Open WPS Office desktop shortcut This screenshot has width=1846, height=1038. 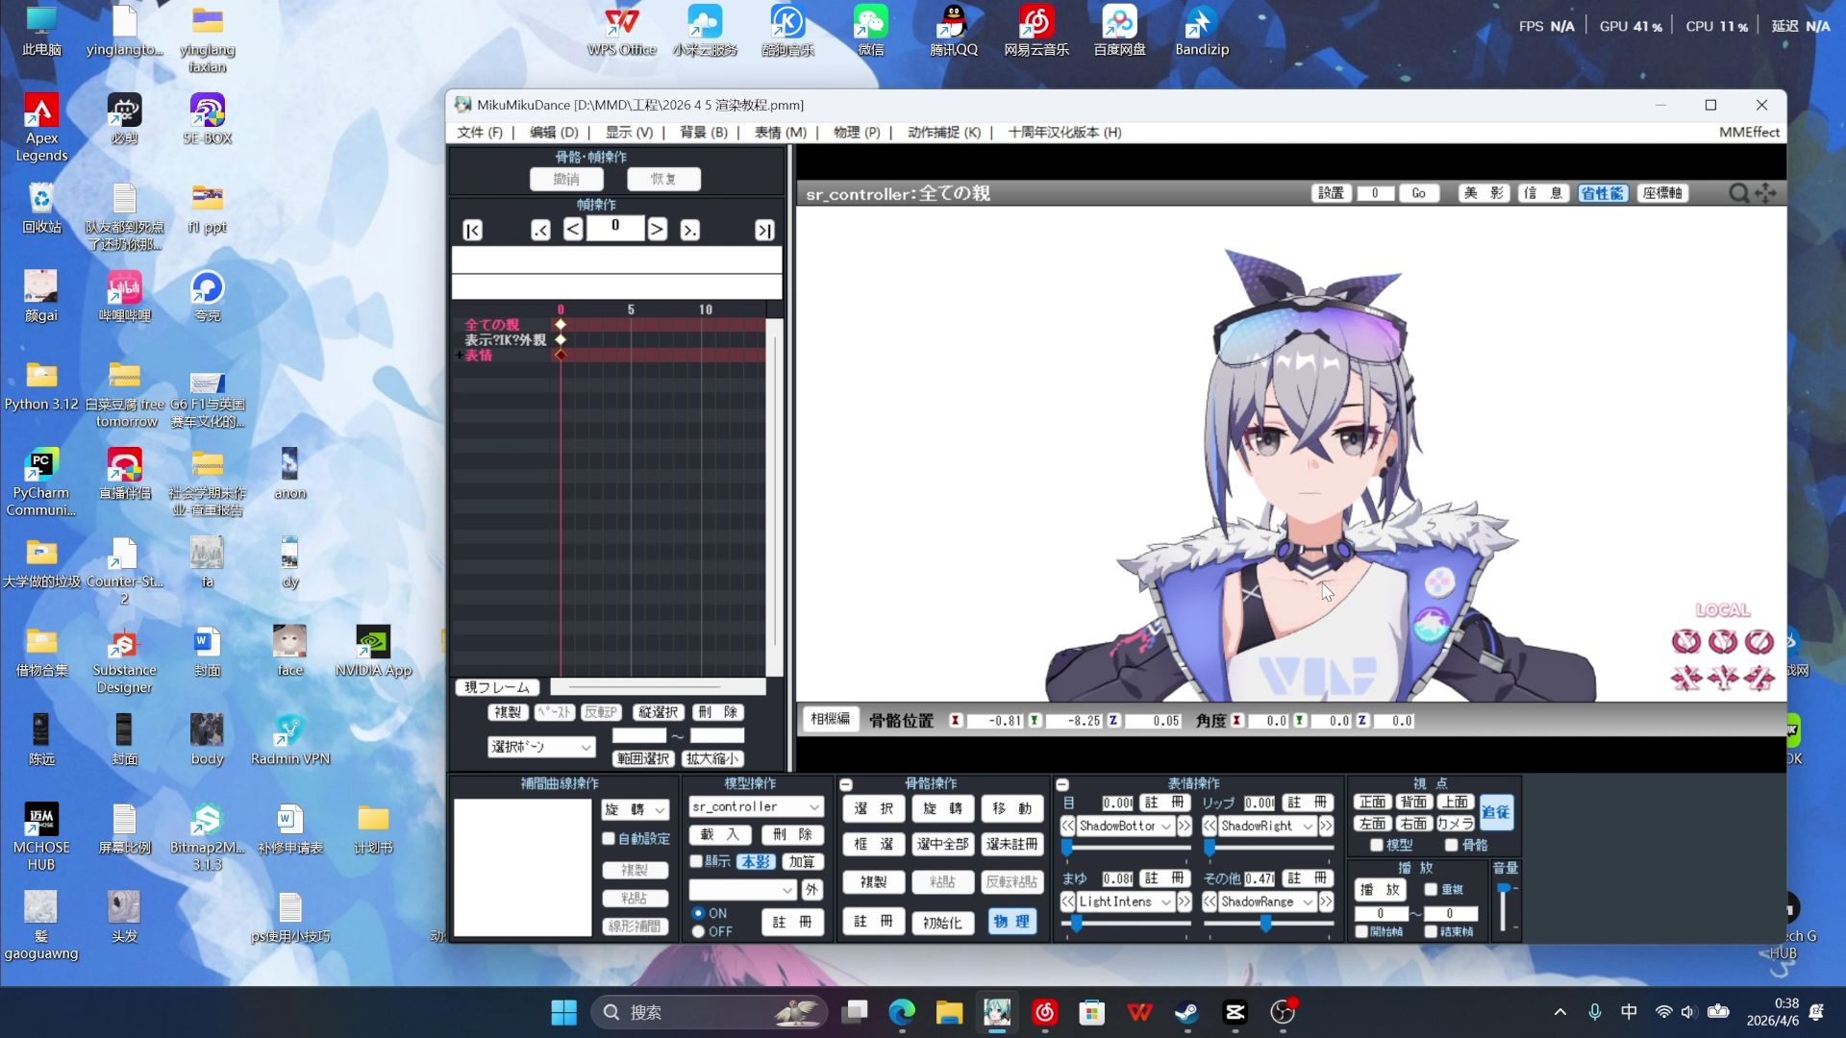622,31
